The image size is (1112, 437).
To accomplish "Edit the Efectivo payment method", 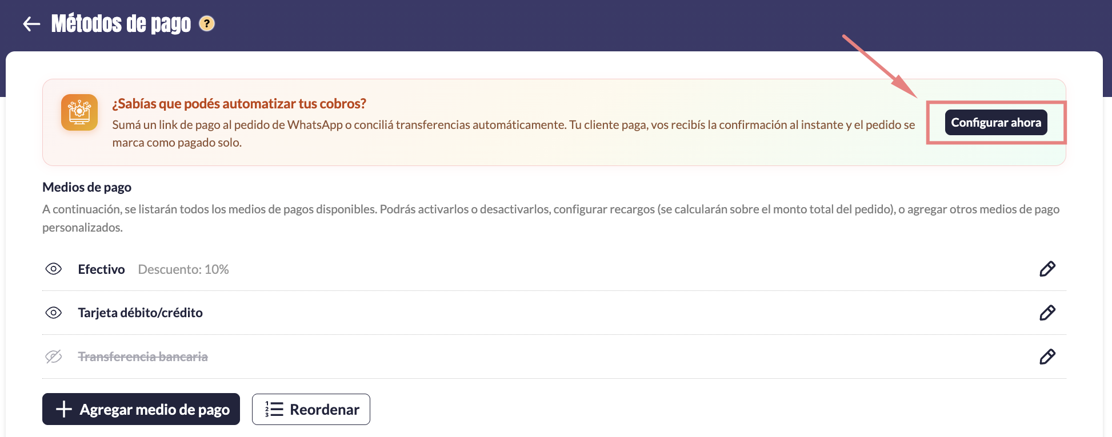I will click(x=1047, y=269).
